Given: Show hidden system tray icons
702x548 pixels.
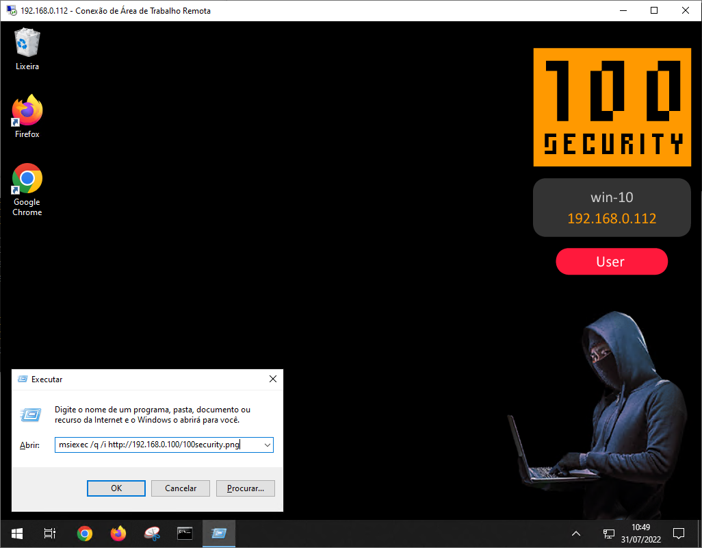Looking at the screenshot, I should click(x=576, y=533).
